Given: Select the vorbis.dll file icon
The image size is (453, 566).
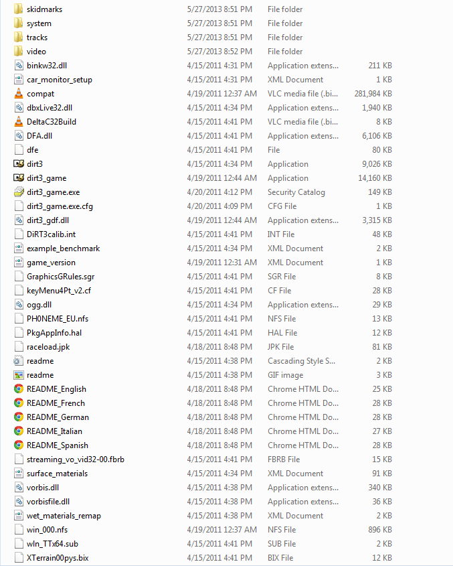Looking at the screenshot, I should (x=19, y=488).
